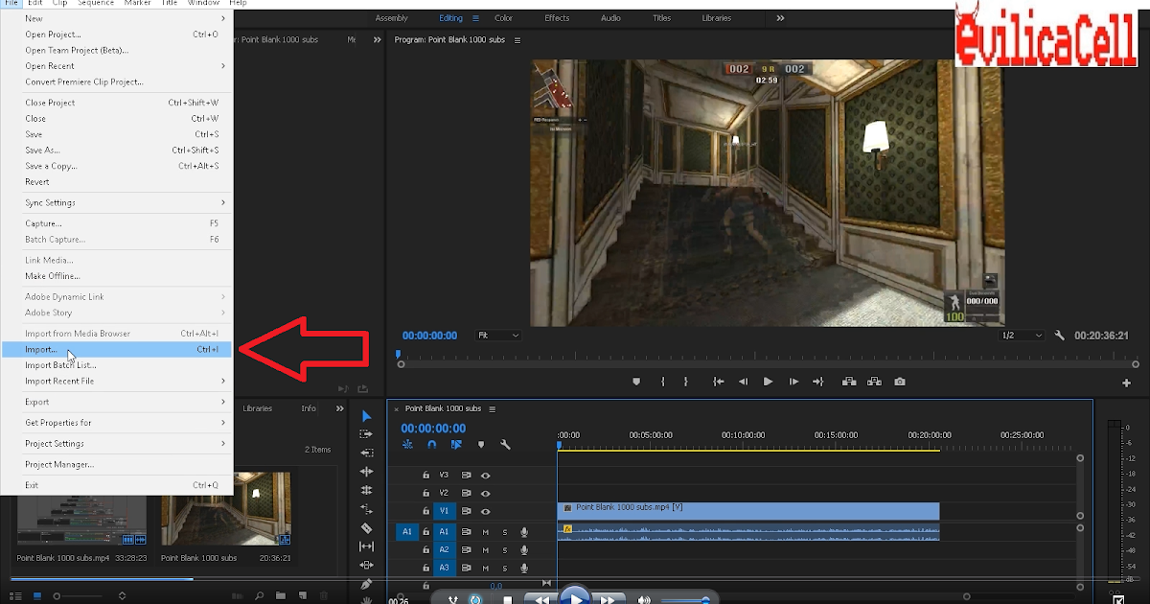
Task: Click the Export Frame camera icon
Action: (x=899, y=382)
